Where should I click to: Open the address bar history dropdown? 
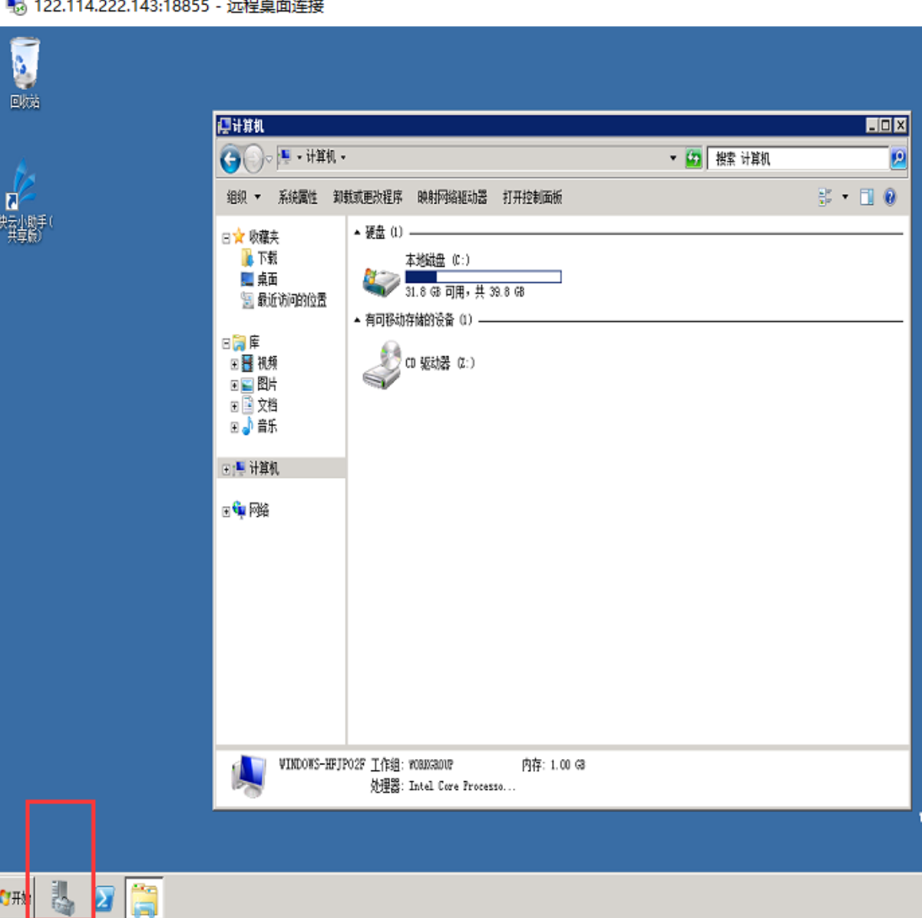tap(672, 158)
